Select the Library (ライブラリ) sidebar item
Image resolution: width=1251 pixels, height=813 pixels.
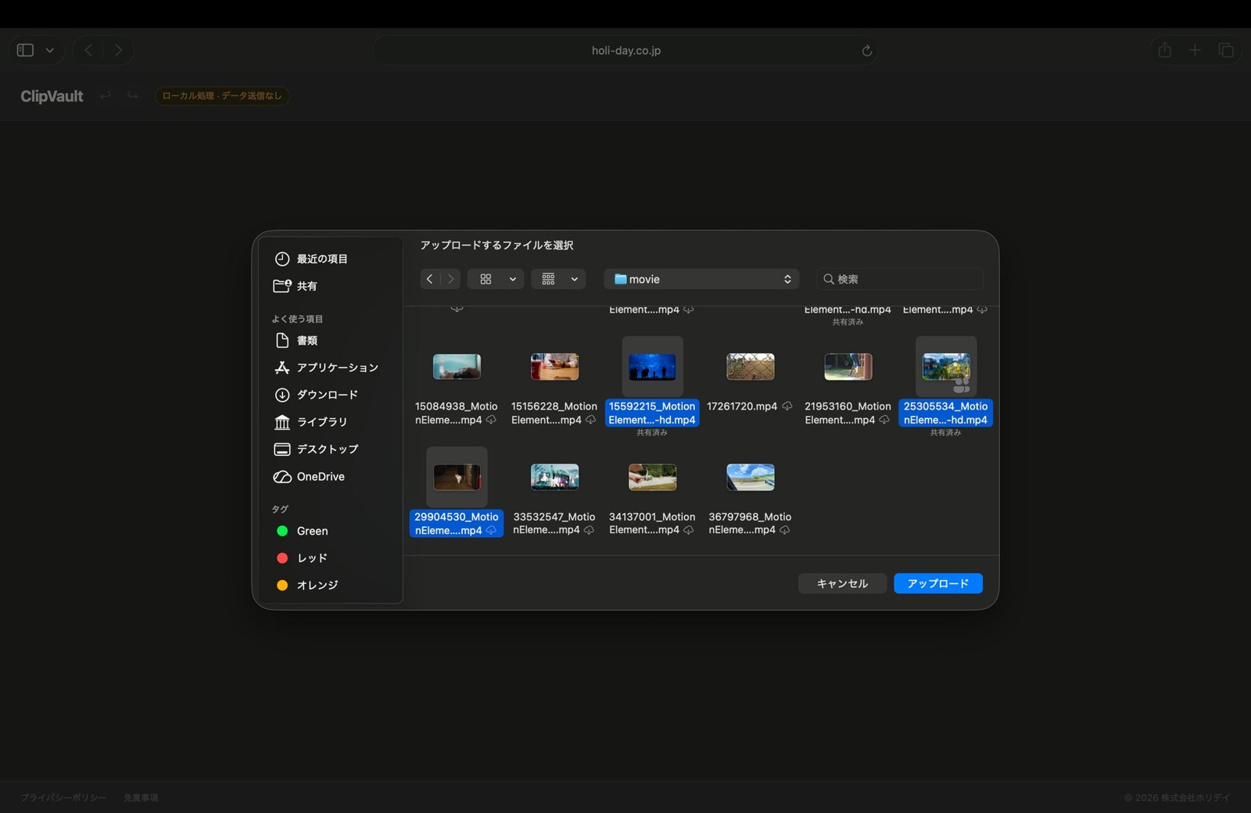pyautogui.click(x=310, y=422)
